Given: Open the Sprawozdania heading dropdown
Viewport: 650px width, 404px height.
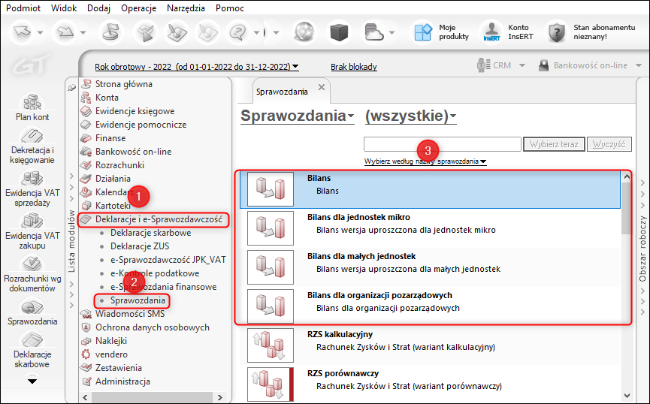Looking at the screenshot, I should tap(298, 116).
